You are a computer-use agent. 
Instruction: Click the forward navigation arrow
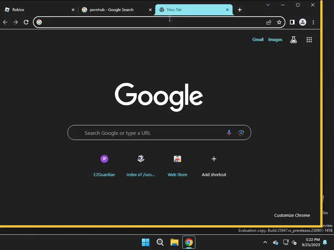pos(16,22)
